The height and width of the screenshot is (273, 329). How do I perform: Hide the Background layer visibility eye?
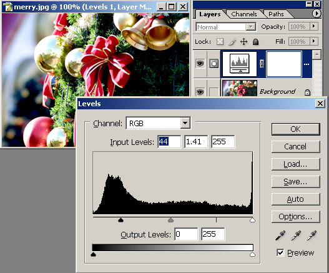200,92
